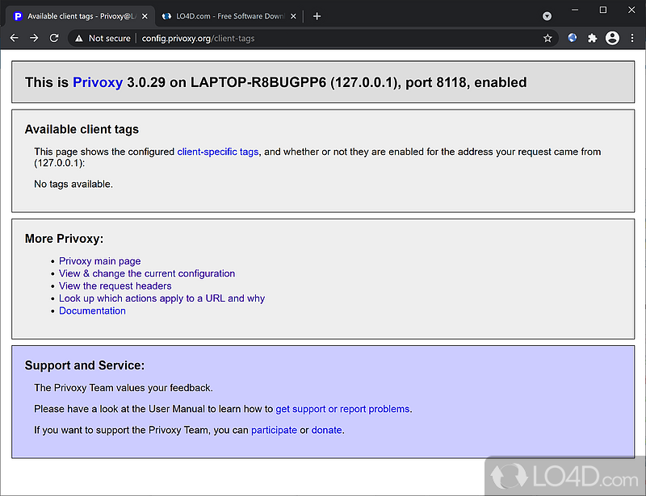Click the globe extension icon in toolbar
646x496 pixels.
click(573, 38)
